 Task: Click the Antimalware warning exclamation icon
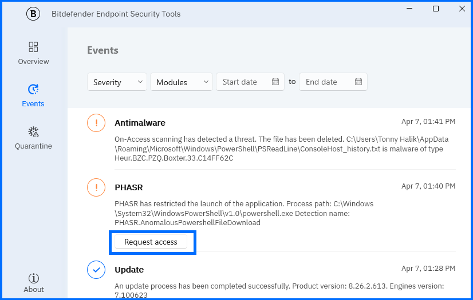coord(96,123)
